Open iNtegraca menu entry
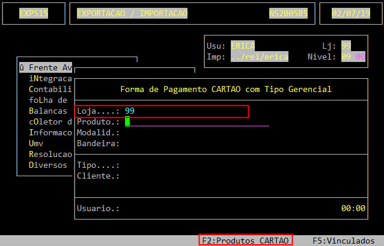This screenshot has height=246, width=384. click(x=50, y=78)
